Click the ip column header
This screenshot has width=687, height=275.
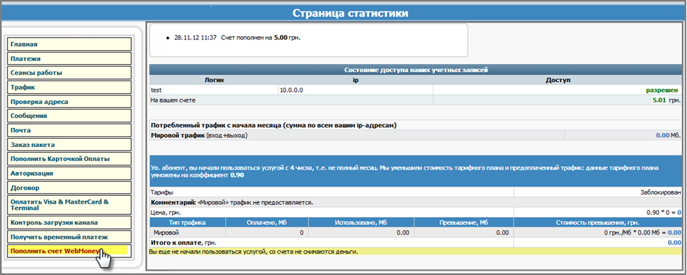coord(356,81)
